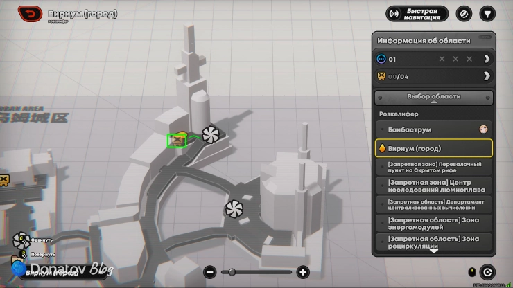Select Зона рециркуляции area
Image resolution: width=513 pixels, height=288 pixels.
click(434, 242)
